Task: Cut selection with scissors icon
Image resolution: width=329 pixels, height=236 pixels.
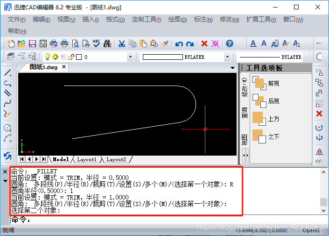Action: 121,43
